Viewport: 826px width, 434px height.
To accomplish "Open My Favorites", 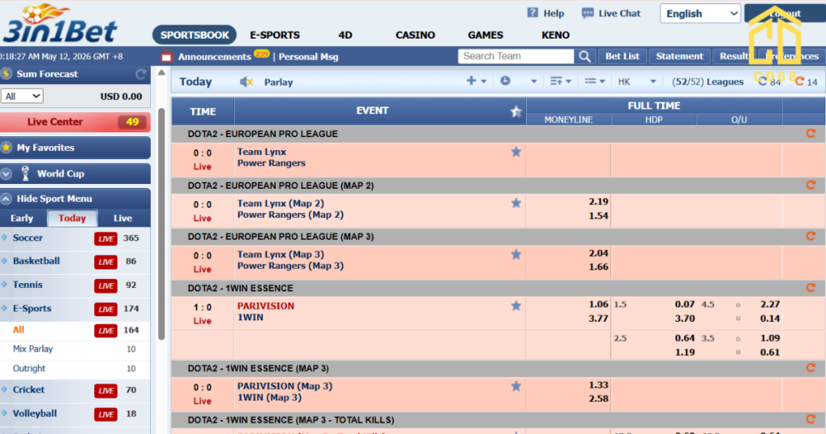I will coord(75,148).
